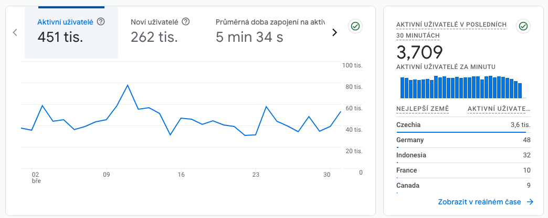548x218 pixels.
Task: Select the Aktivní uživatelé metric tab
Action: [71, 32]
